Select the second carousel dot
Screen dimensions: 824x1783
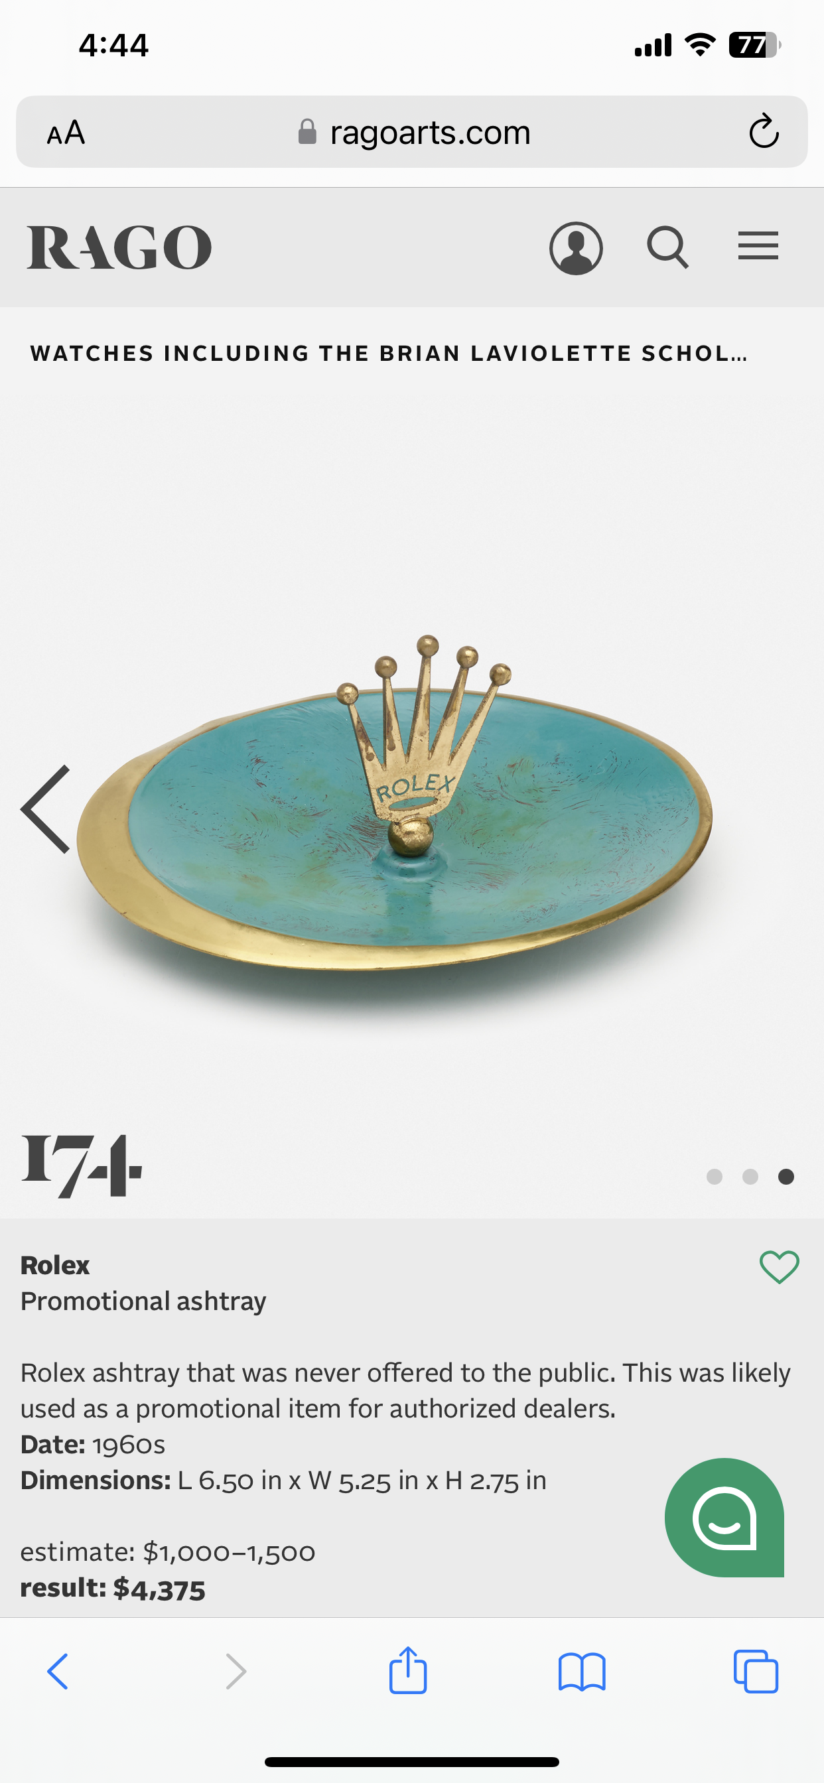750,1177
